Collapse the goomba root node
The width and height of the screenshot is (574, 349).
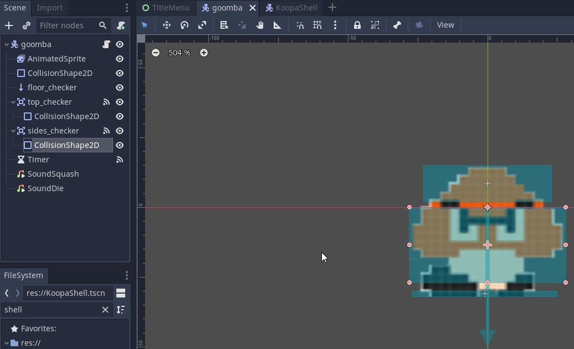coord(7,44)
